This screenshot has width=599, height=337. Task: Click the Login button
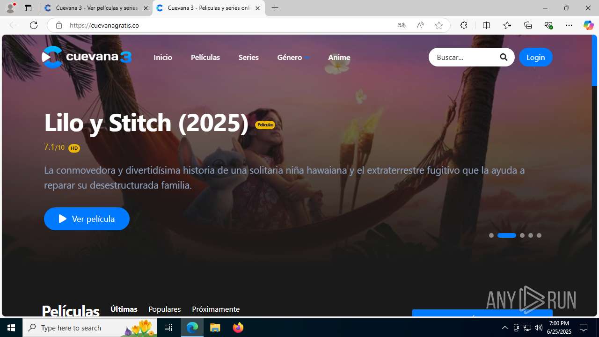click(536, 57)
